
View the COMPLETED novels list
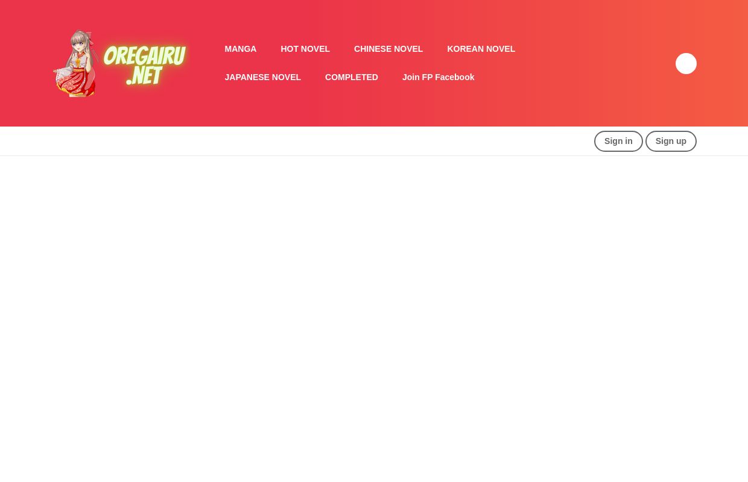point(352,77)
